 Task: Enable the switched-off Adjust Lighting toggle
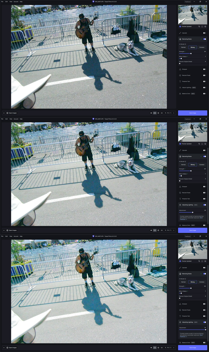pos(205,88)
